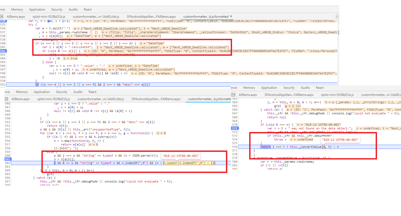The image size is (401, 216).
Task: Open Audits panel in bottom-right window
Action: click(x=305, y=88)
